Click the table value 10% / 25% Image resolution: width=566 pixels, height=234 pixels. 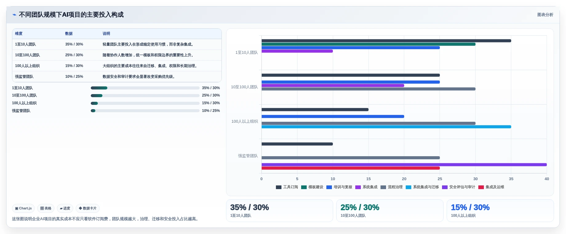pos(74,77)
